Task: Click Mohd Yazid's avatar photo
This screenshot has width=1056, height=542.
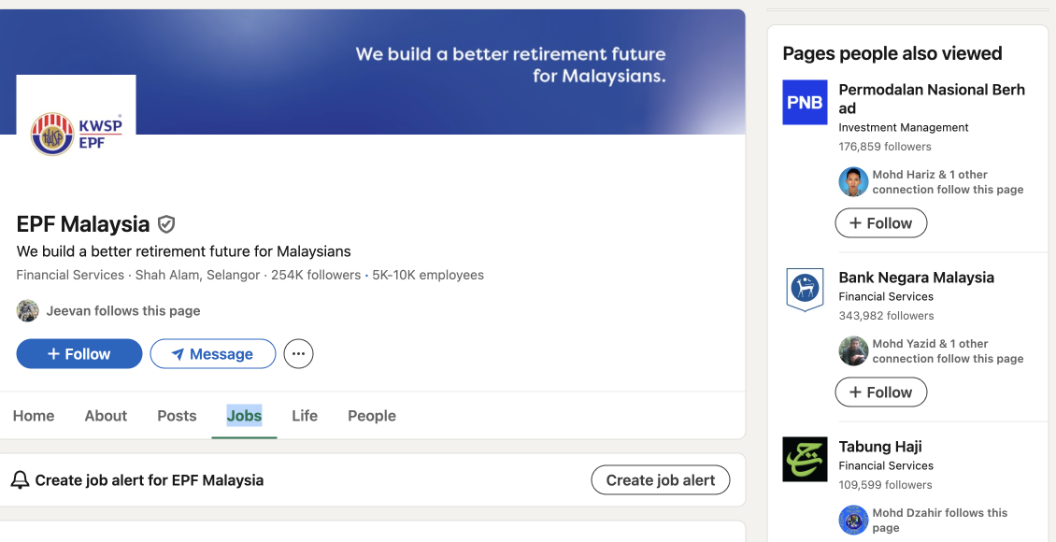Action: [853, 351]
